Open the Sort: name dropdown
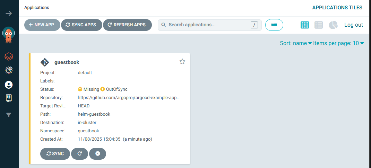 (296, 43)
